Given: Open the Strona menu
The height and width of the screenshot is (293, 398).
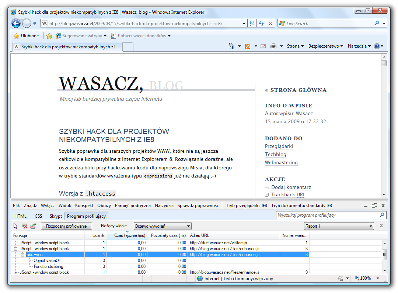Looking at the screenshot, I should 295,46.
